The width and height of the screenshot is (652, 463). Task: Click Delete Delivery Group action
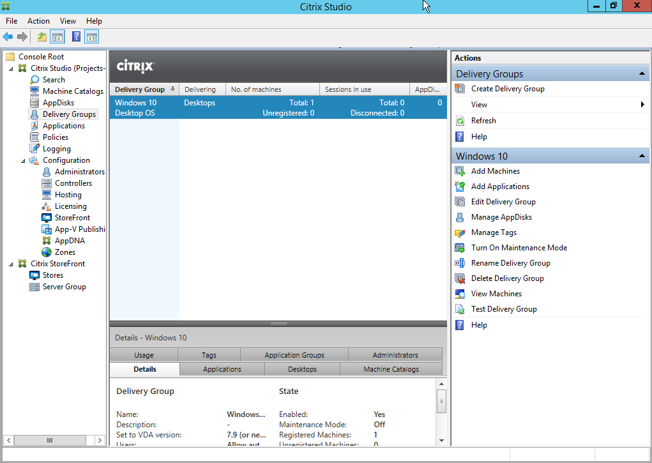point(507,278)
